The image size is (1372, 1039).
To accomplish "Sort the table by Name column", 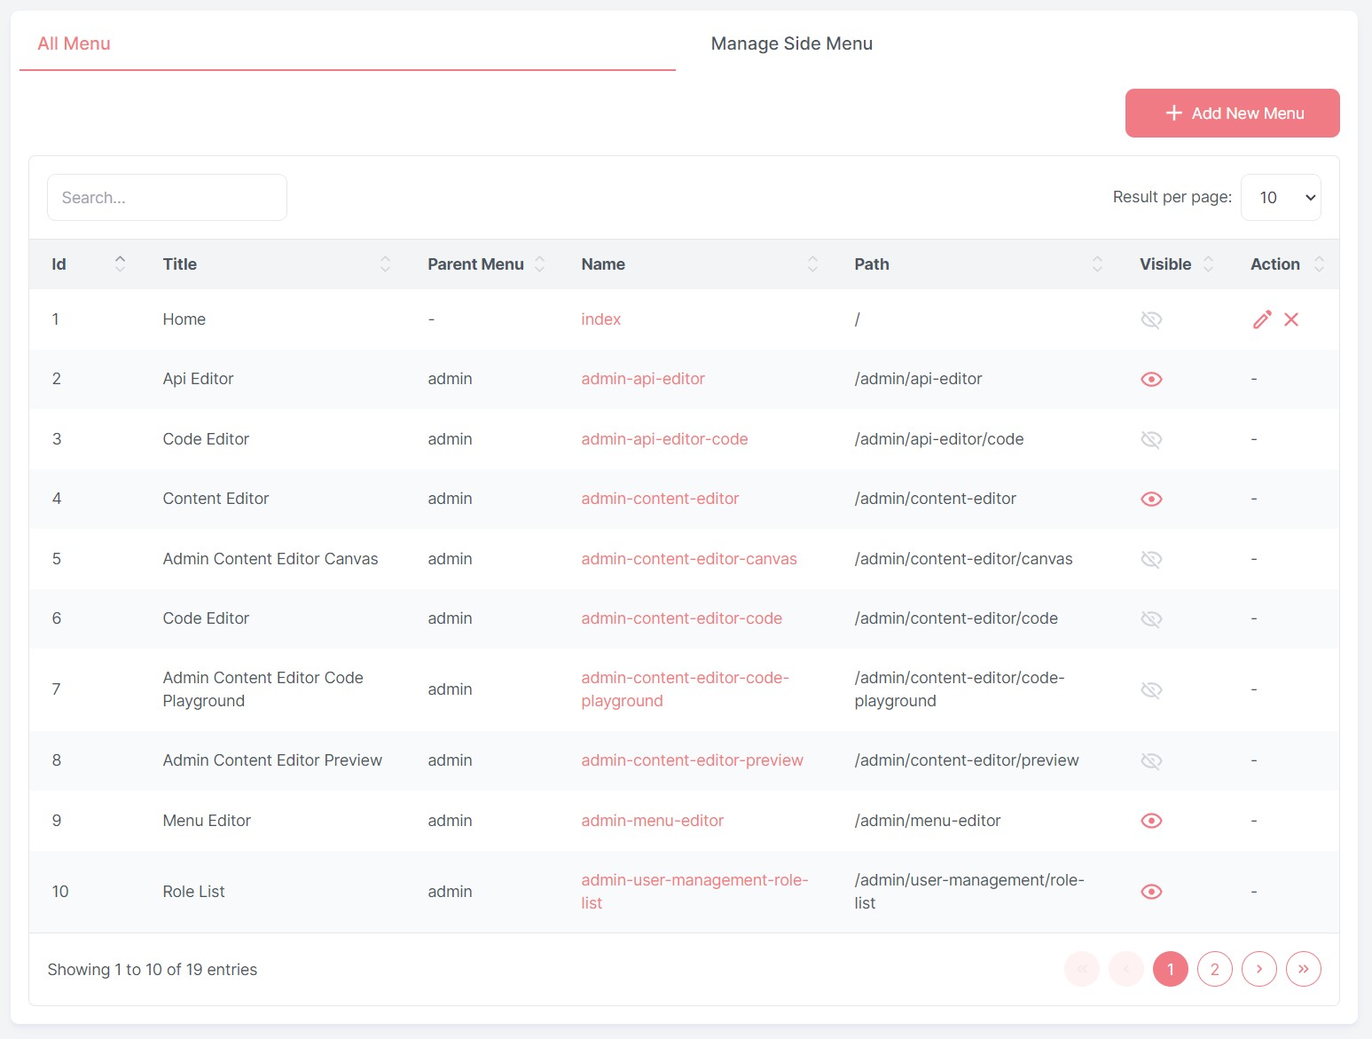I will [x=812, y=264].
